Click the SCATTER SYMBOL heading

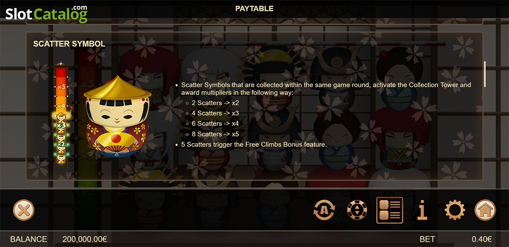tap(69, 44)
